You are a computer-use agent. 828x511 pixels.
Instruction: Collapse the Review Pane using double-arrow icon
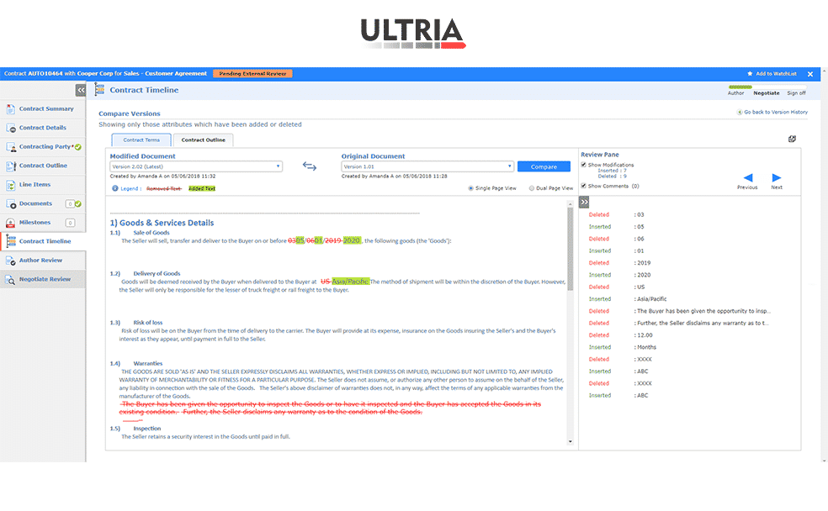tap(584, 203)
